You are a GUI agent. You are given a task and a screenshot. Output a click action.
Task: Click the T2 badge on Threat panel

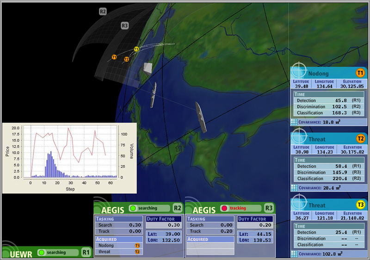360,138
